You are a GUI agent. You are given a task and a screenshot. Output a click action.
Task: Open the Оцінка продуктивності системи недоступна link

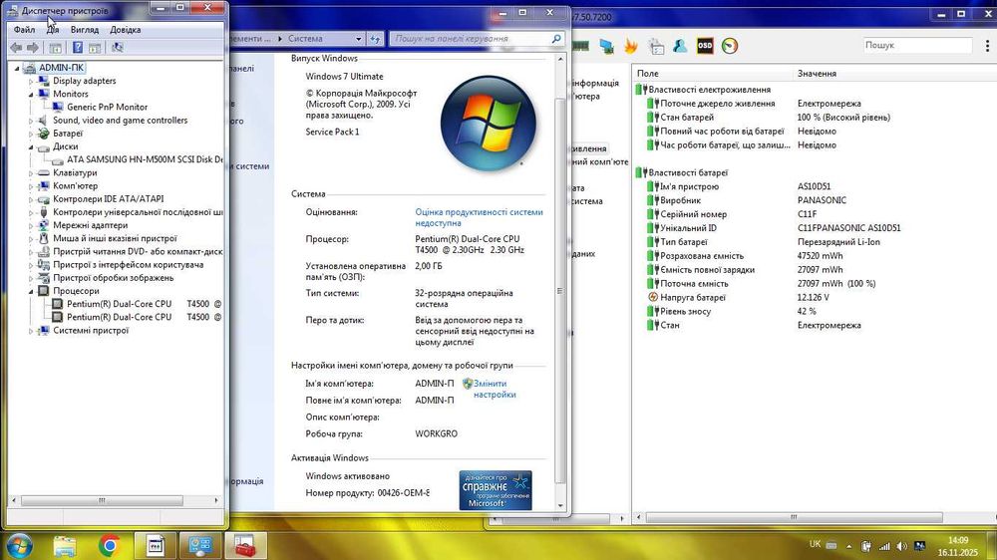(479, 217)
